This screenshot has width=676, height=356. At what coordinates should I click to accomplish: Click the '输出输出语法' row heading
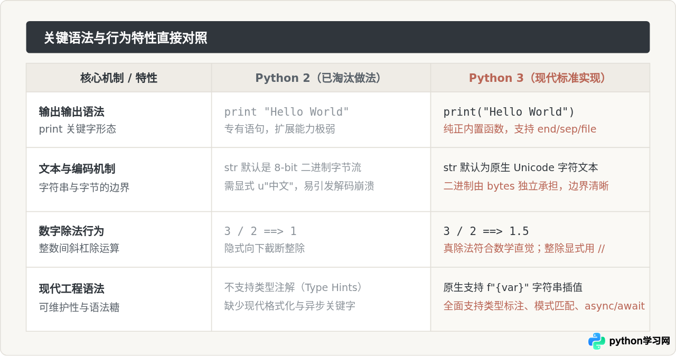click(x=72, y=112)
